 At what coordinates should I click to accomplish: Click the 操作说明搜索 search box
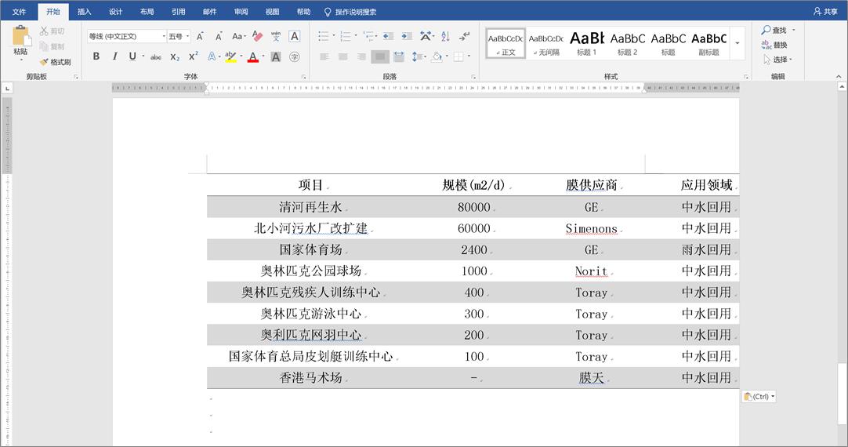coord(350,11)
